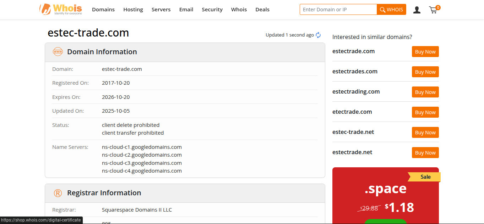Image resolution: width=484 pixels, height=224 pixels.
Task: Buy Now for estectrading.com
Action: tap(425, 92)
